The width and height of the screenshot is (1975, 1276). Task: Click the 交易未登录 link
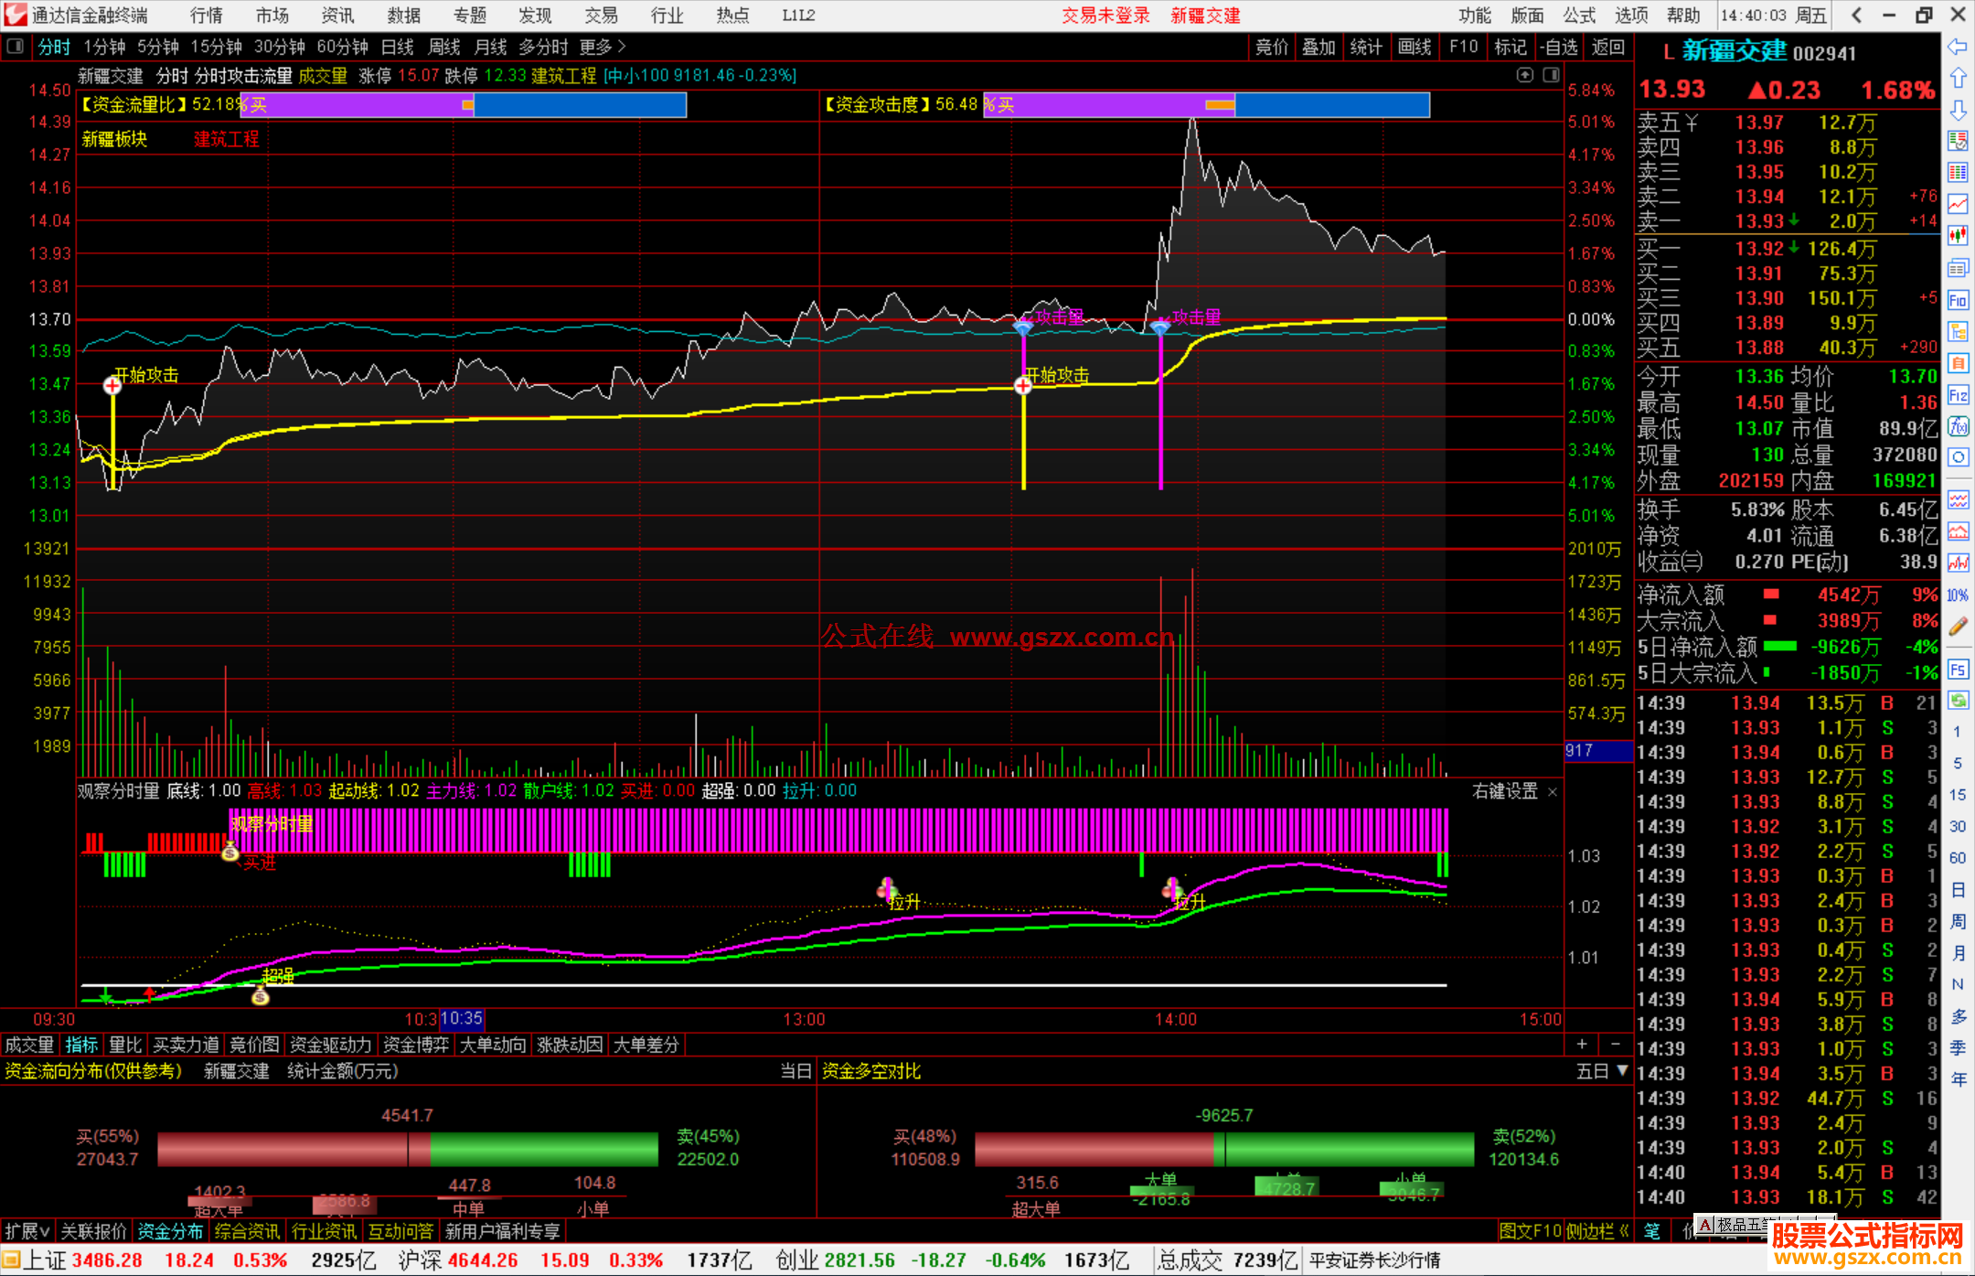click(1106, 16)
